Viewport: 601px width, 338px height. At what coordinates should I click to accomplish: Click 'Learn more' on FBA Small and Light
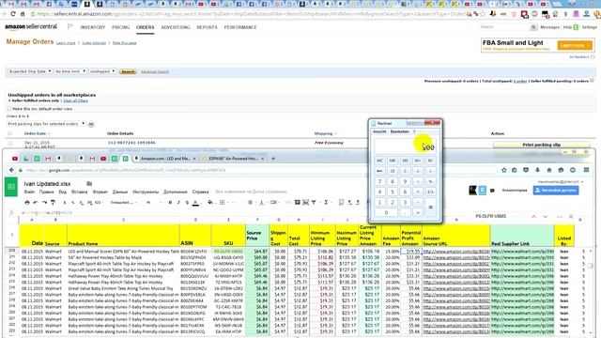[x=575, y=45]
